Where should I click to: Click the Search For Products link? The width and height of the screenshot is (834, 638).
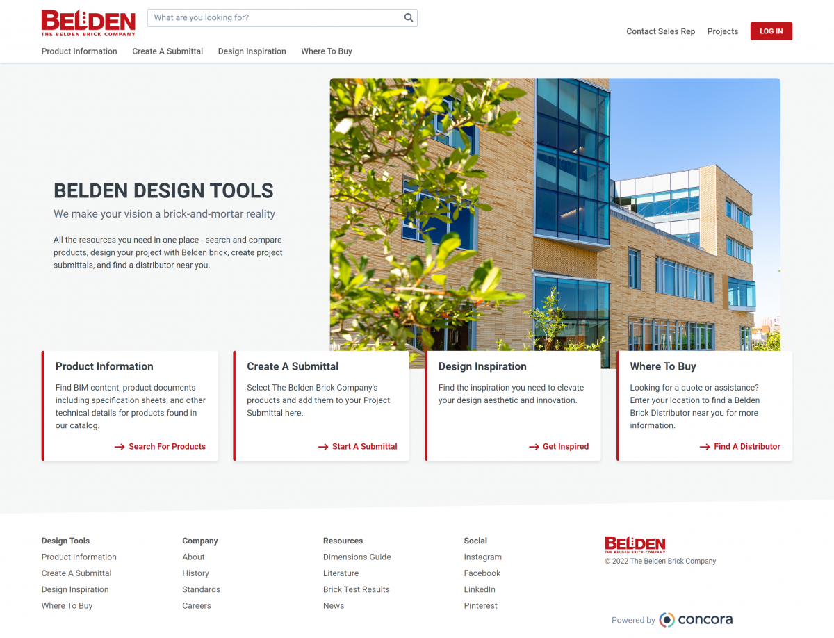tap(167, 447)
